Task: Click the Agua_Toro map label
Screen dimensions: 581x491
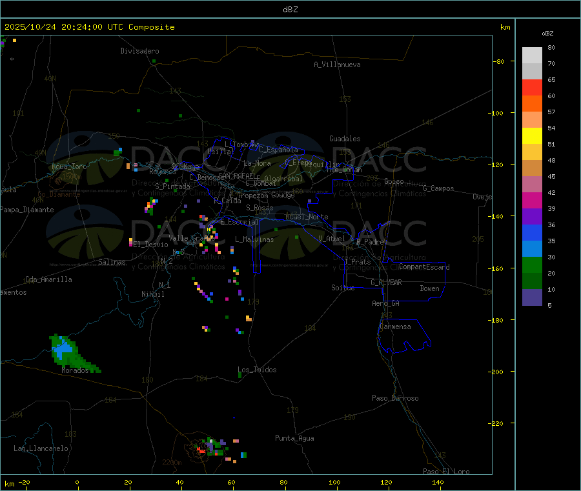Action: pos(69,166)
